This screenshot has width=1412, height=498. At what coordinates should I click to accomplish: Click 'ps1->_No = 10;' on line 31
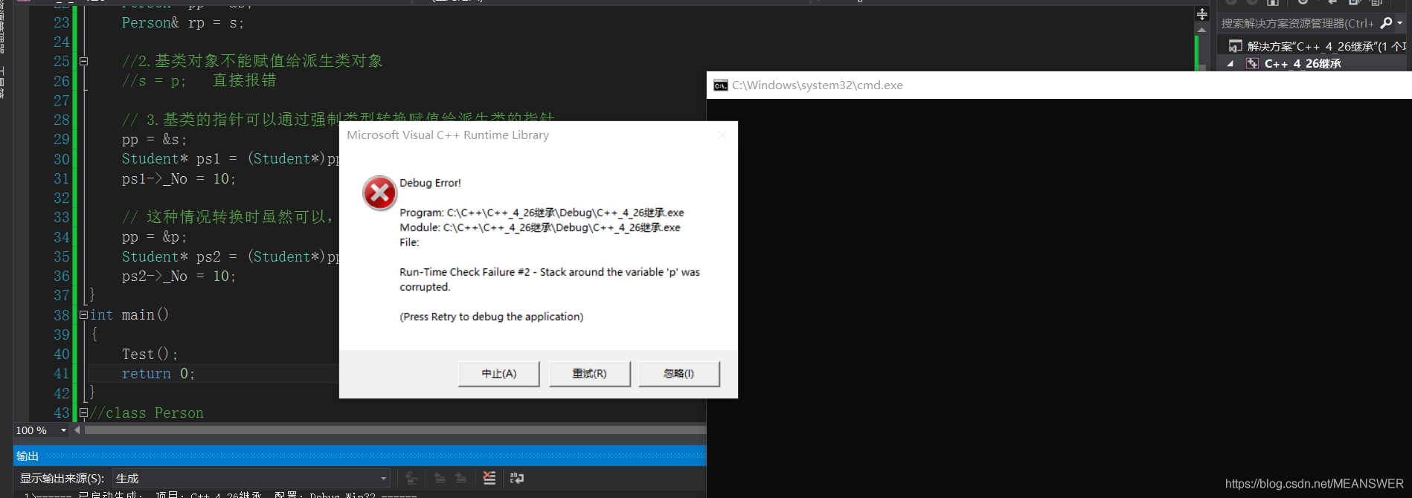179,179
